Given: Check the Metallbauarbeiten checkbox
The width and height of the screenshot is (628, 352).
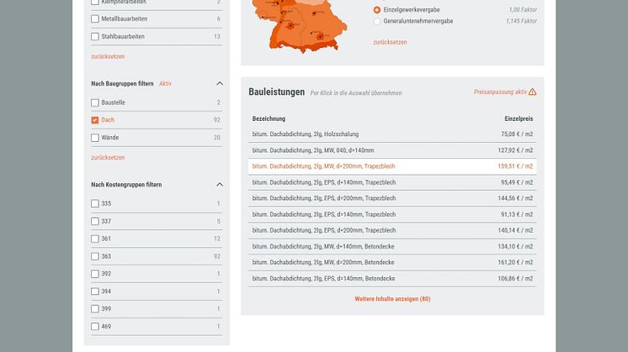Looking at the screenshot, I should point(95,18).
